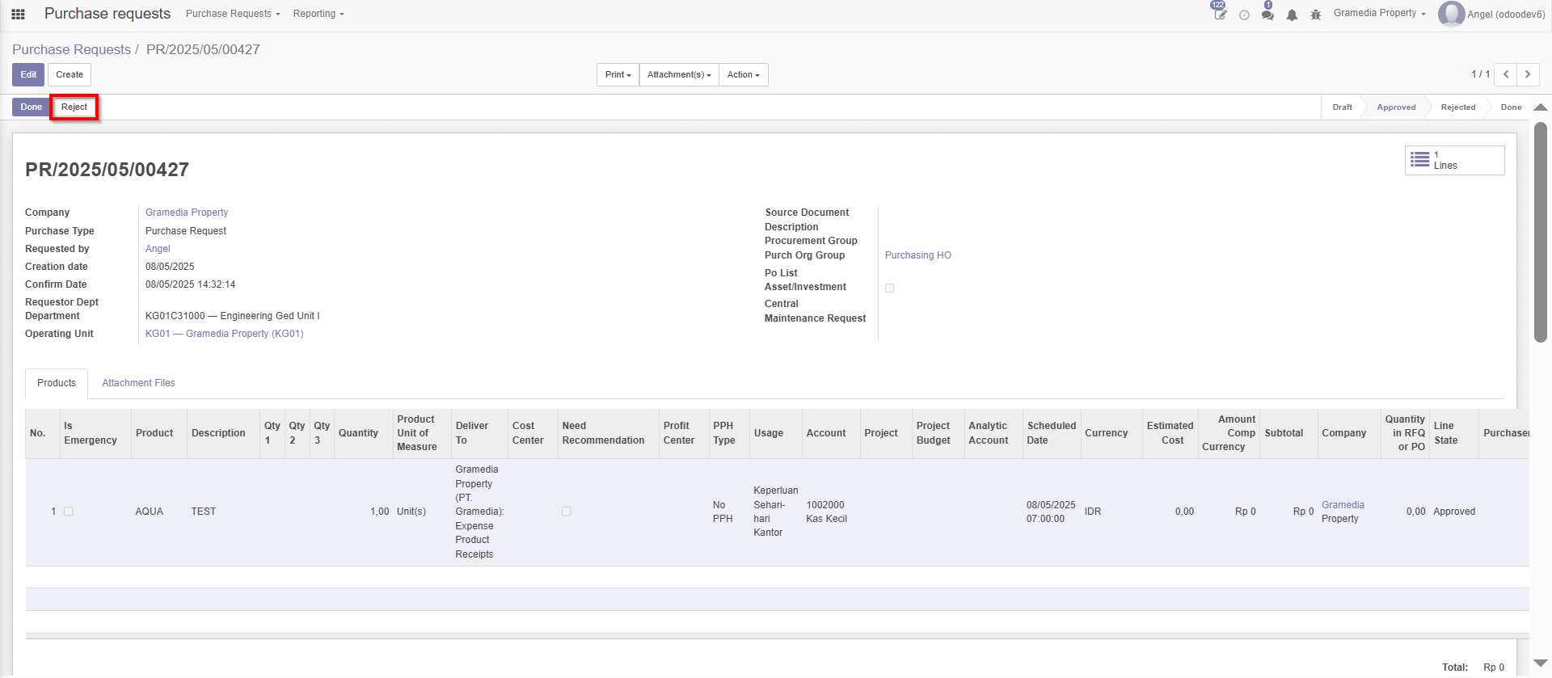
Task: Open Purchase Requests breadcrumb link
Action: point(71,49)
